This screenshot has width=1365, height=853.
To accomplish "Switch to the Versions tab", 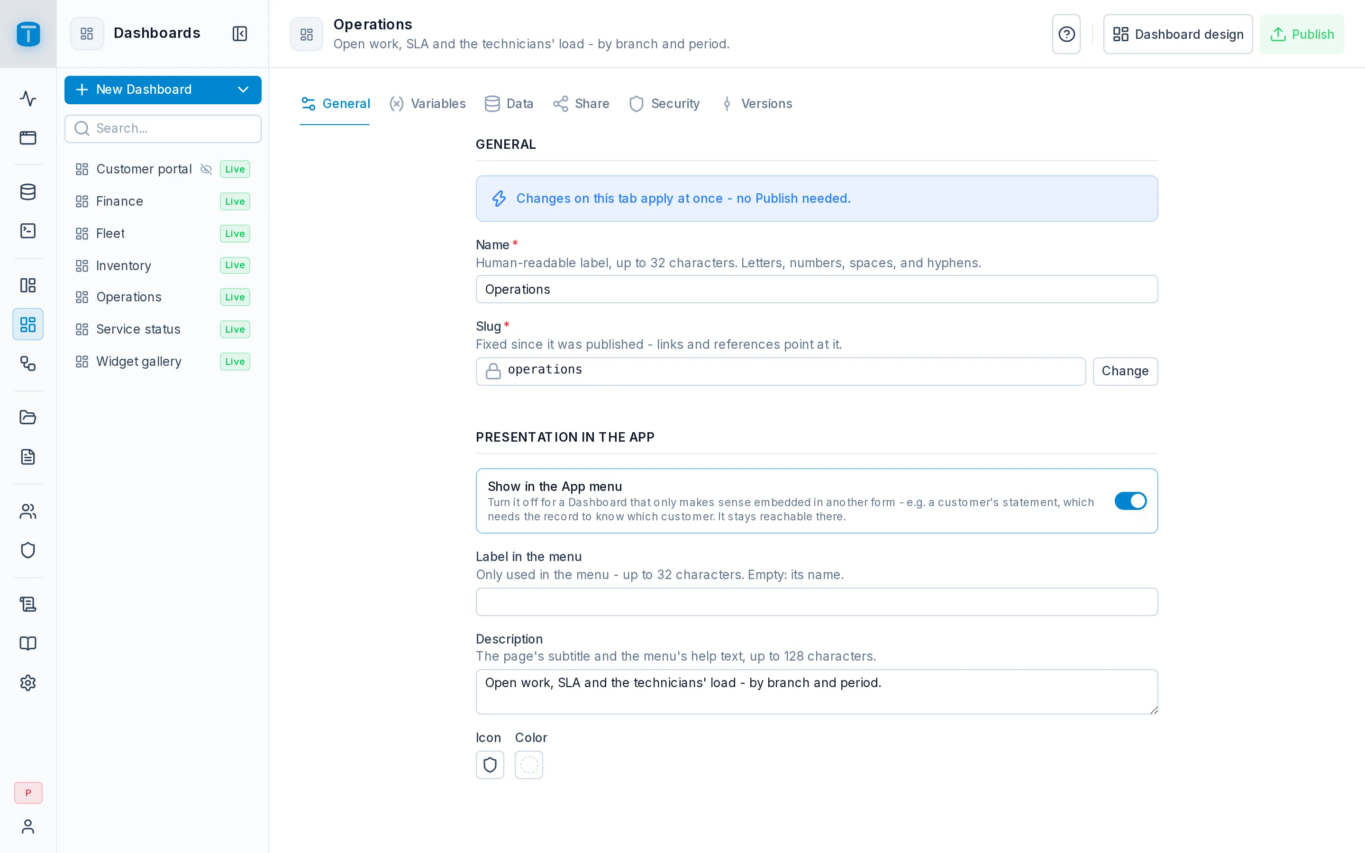I will coord(756,104).
